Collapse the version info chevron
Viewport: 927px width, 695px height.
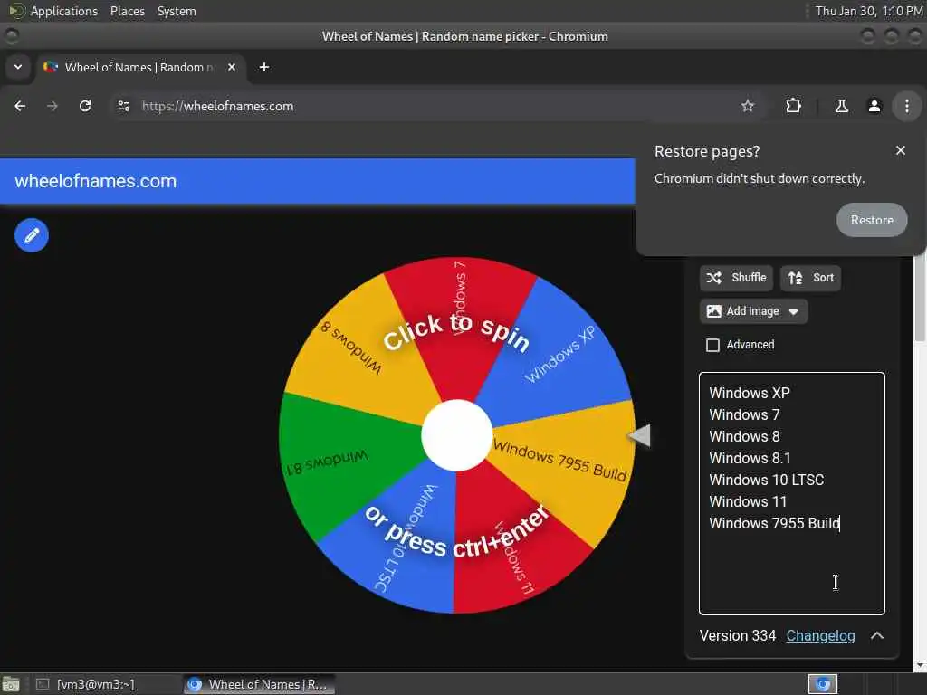pyautogui.click(x=877, y=636)
